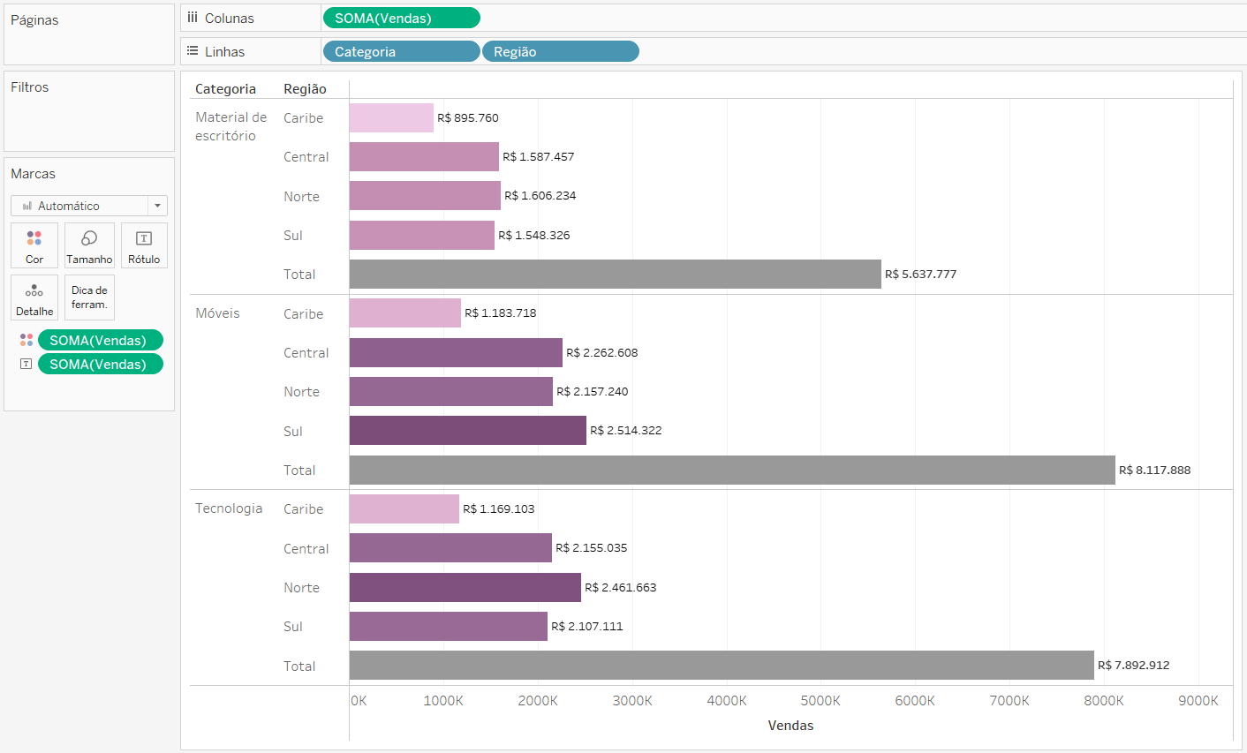Click the Filtros shelf title
This screenshot has width=1247, height=753.
(30, 87)
